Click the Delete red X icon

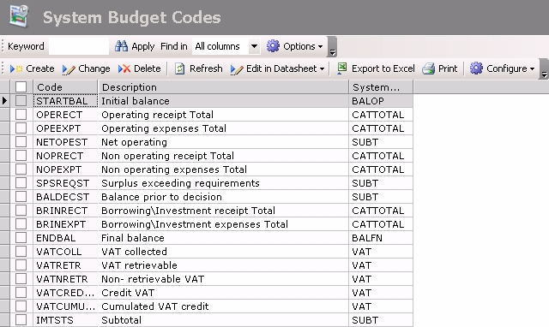tap(124, 68)
